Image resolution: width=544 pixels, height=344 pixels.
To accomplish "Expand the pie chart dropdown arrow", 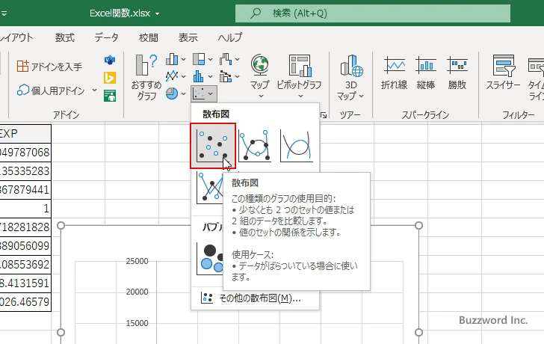I will (x=183, y=93).
